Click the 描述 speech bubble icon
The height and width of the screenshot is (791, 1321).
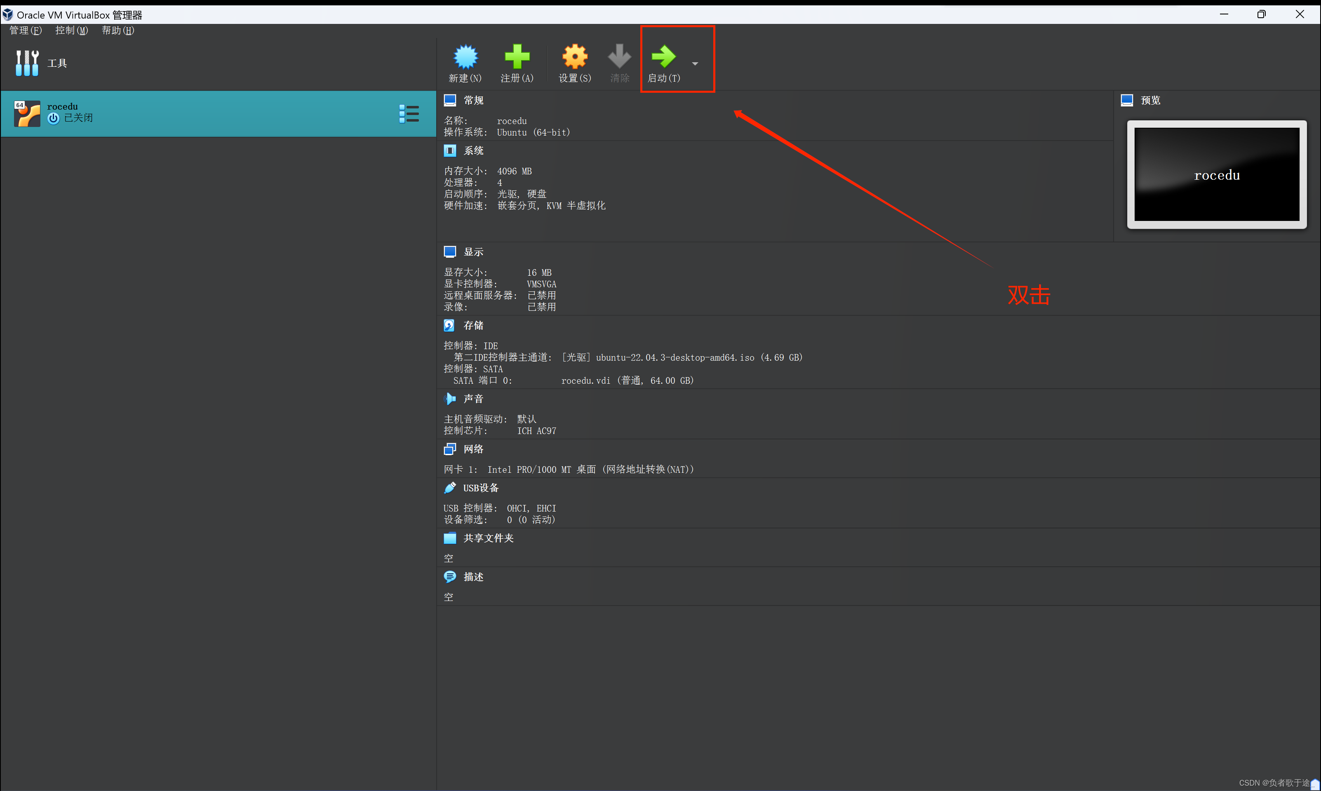click(450, 577)
